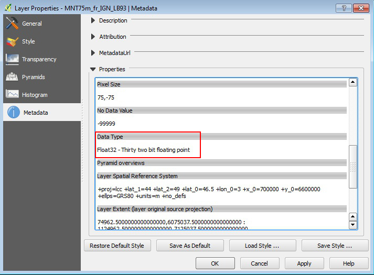The width and height of the screenshot is (374, 275).
Task: Select the Metadata tab
Action: click(x=42, y=112)
